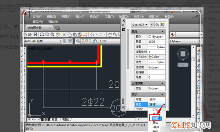Screen dimensions: 220x132
Task: Open the Layer Properties Manager icon
Action: tap(78, 41)
